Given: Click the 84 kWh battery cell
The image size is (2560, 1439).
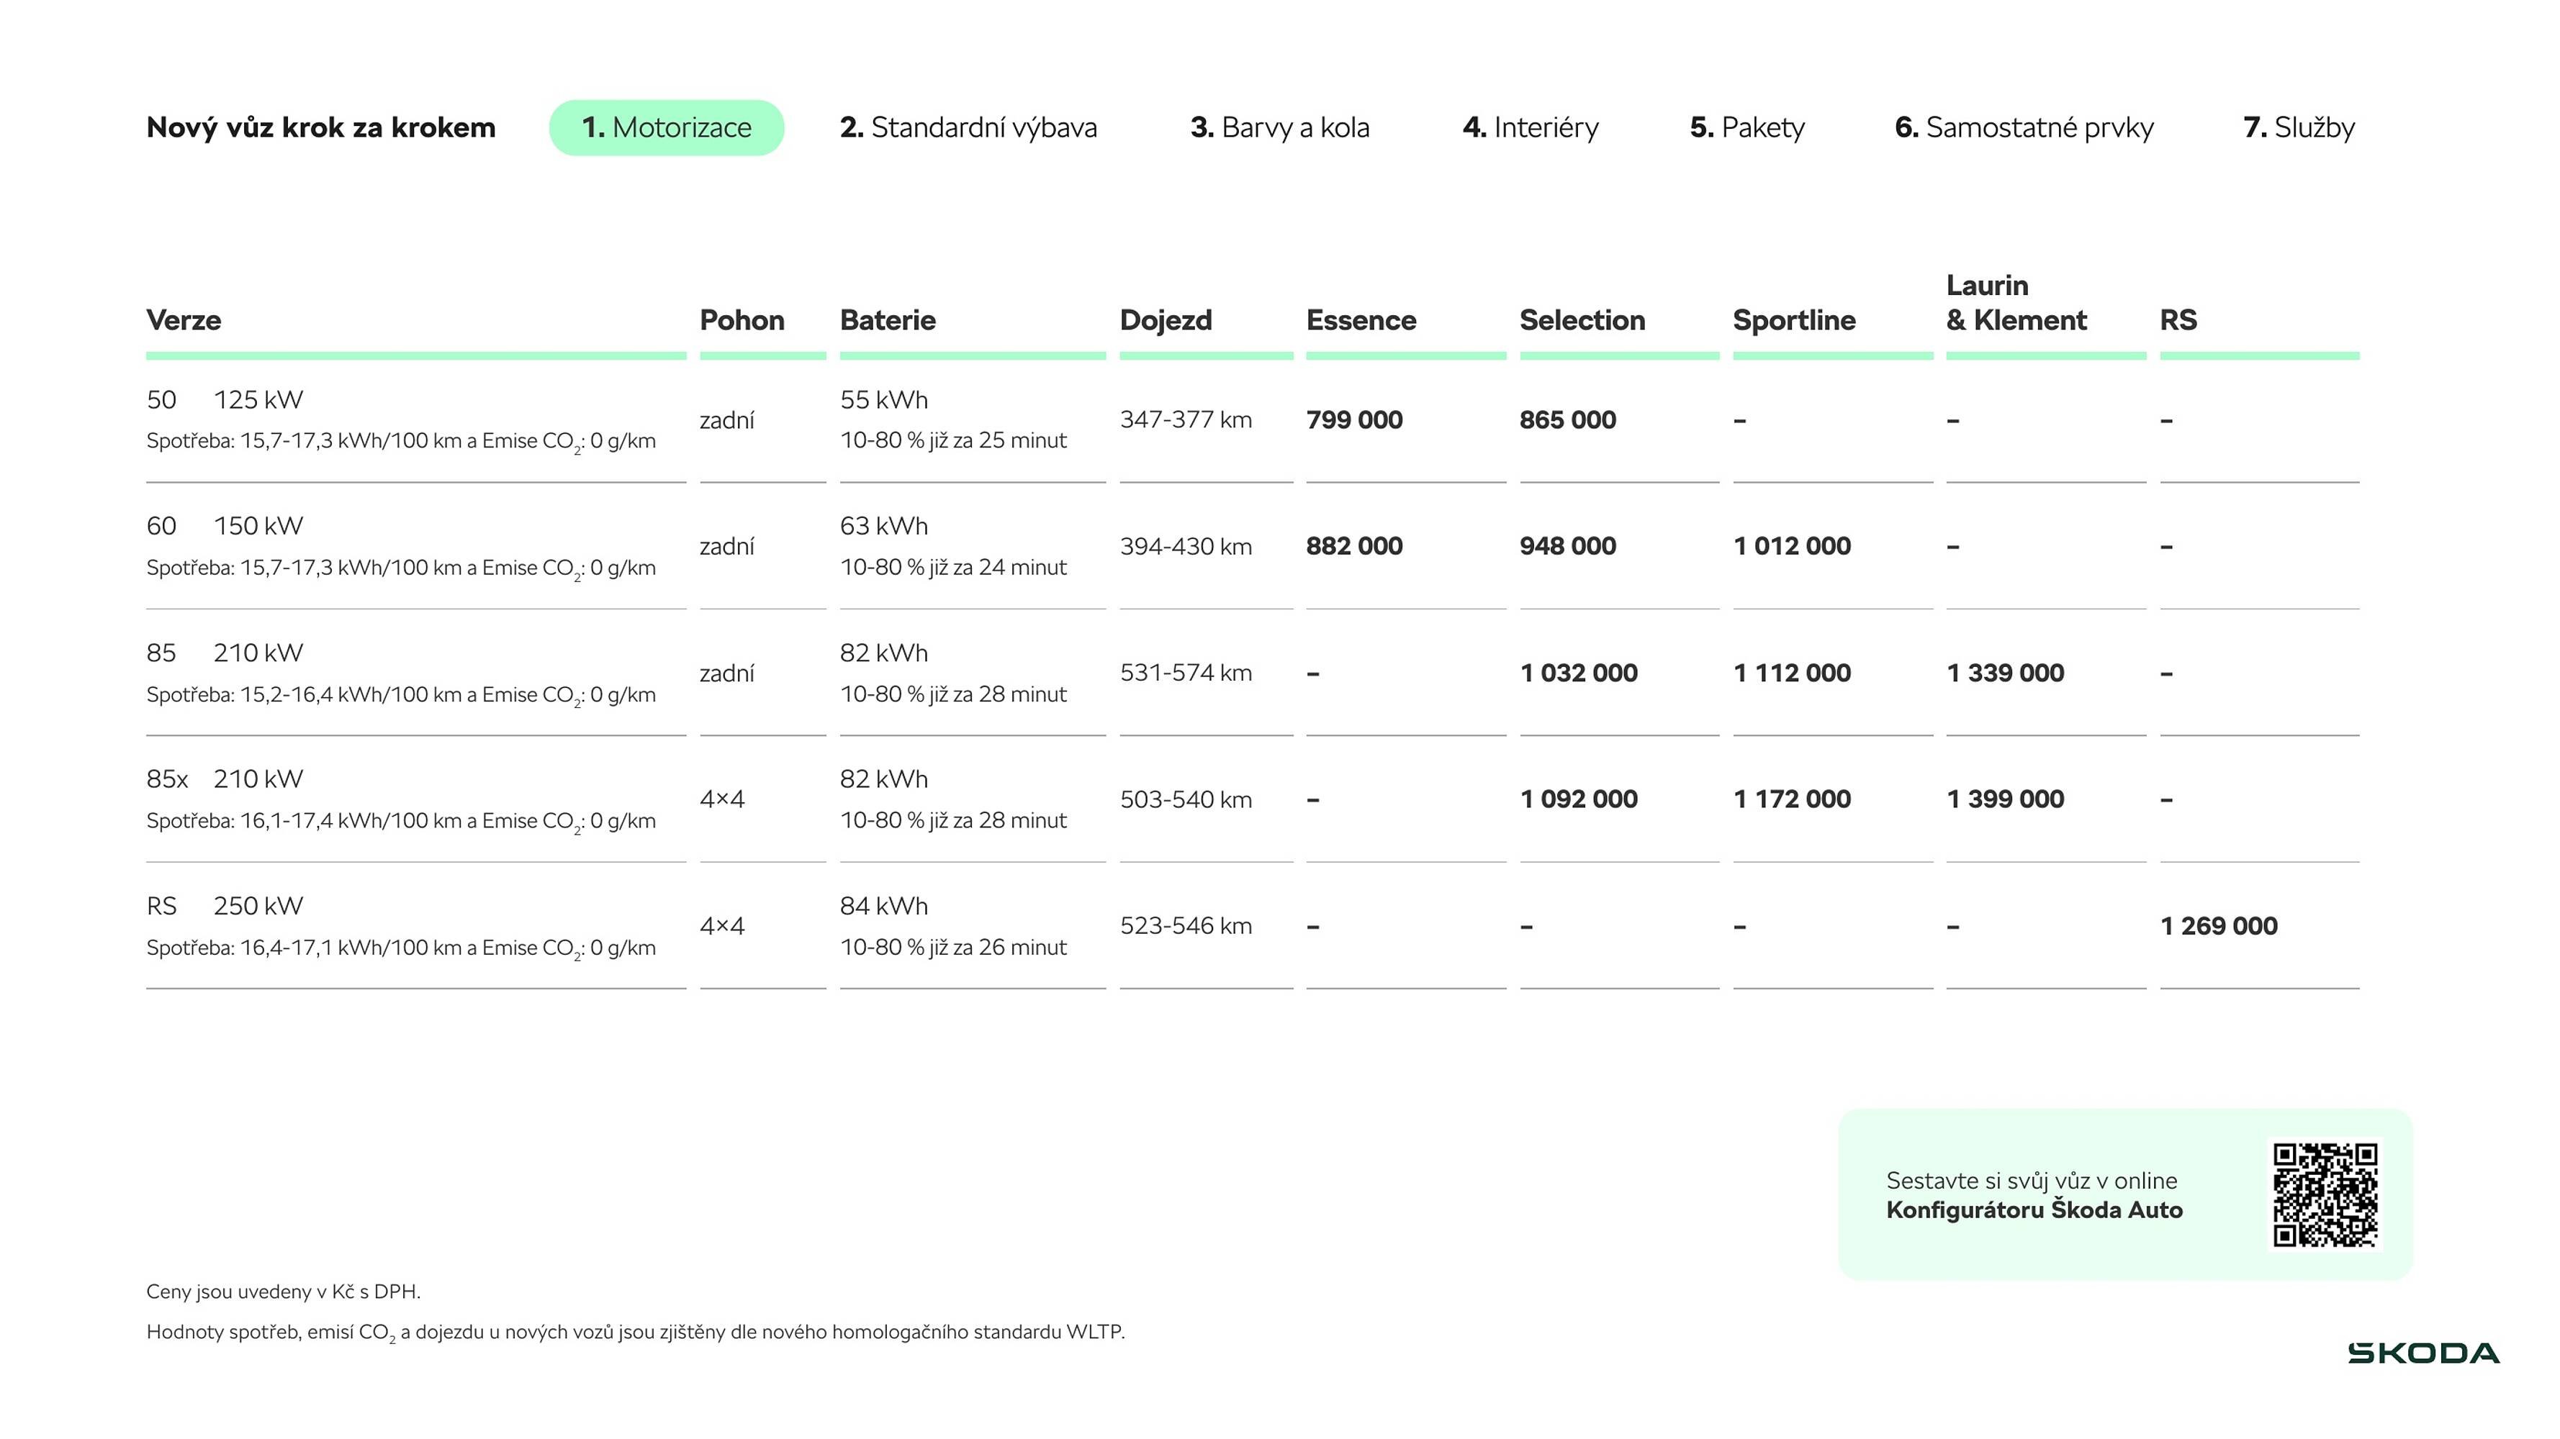Looking at the screenshot, I should [883, 906].
